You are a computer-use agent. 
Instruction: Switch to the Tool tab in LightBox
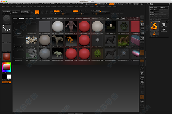27,18
